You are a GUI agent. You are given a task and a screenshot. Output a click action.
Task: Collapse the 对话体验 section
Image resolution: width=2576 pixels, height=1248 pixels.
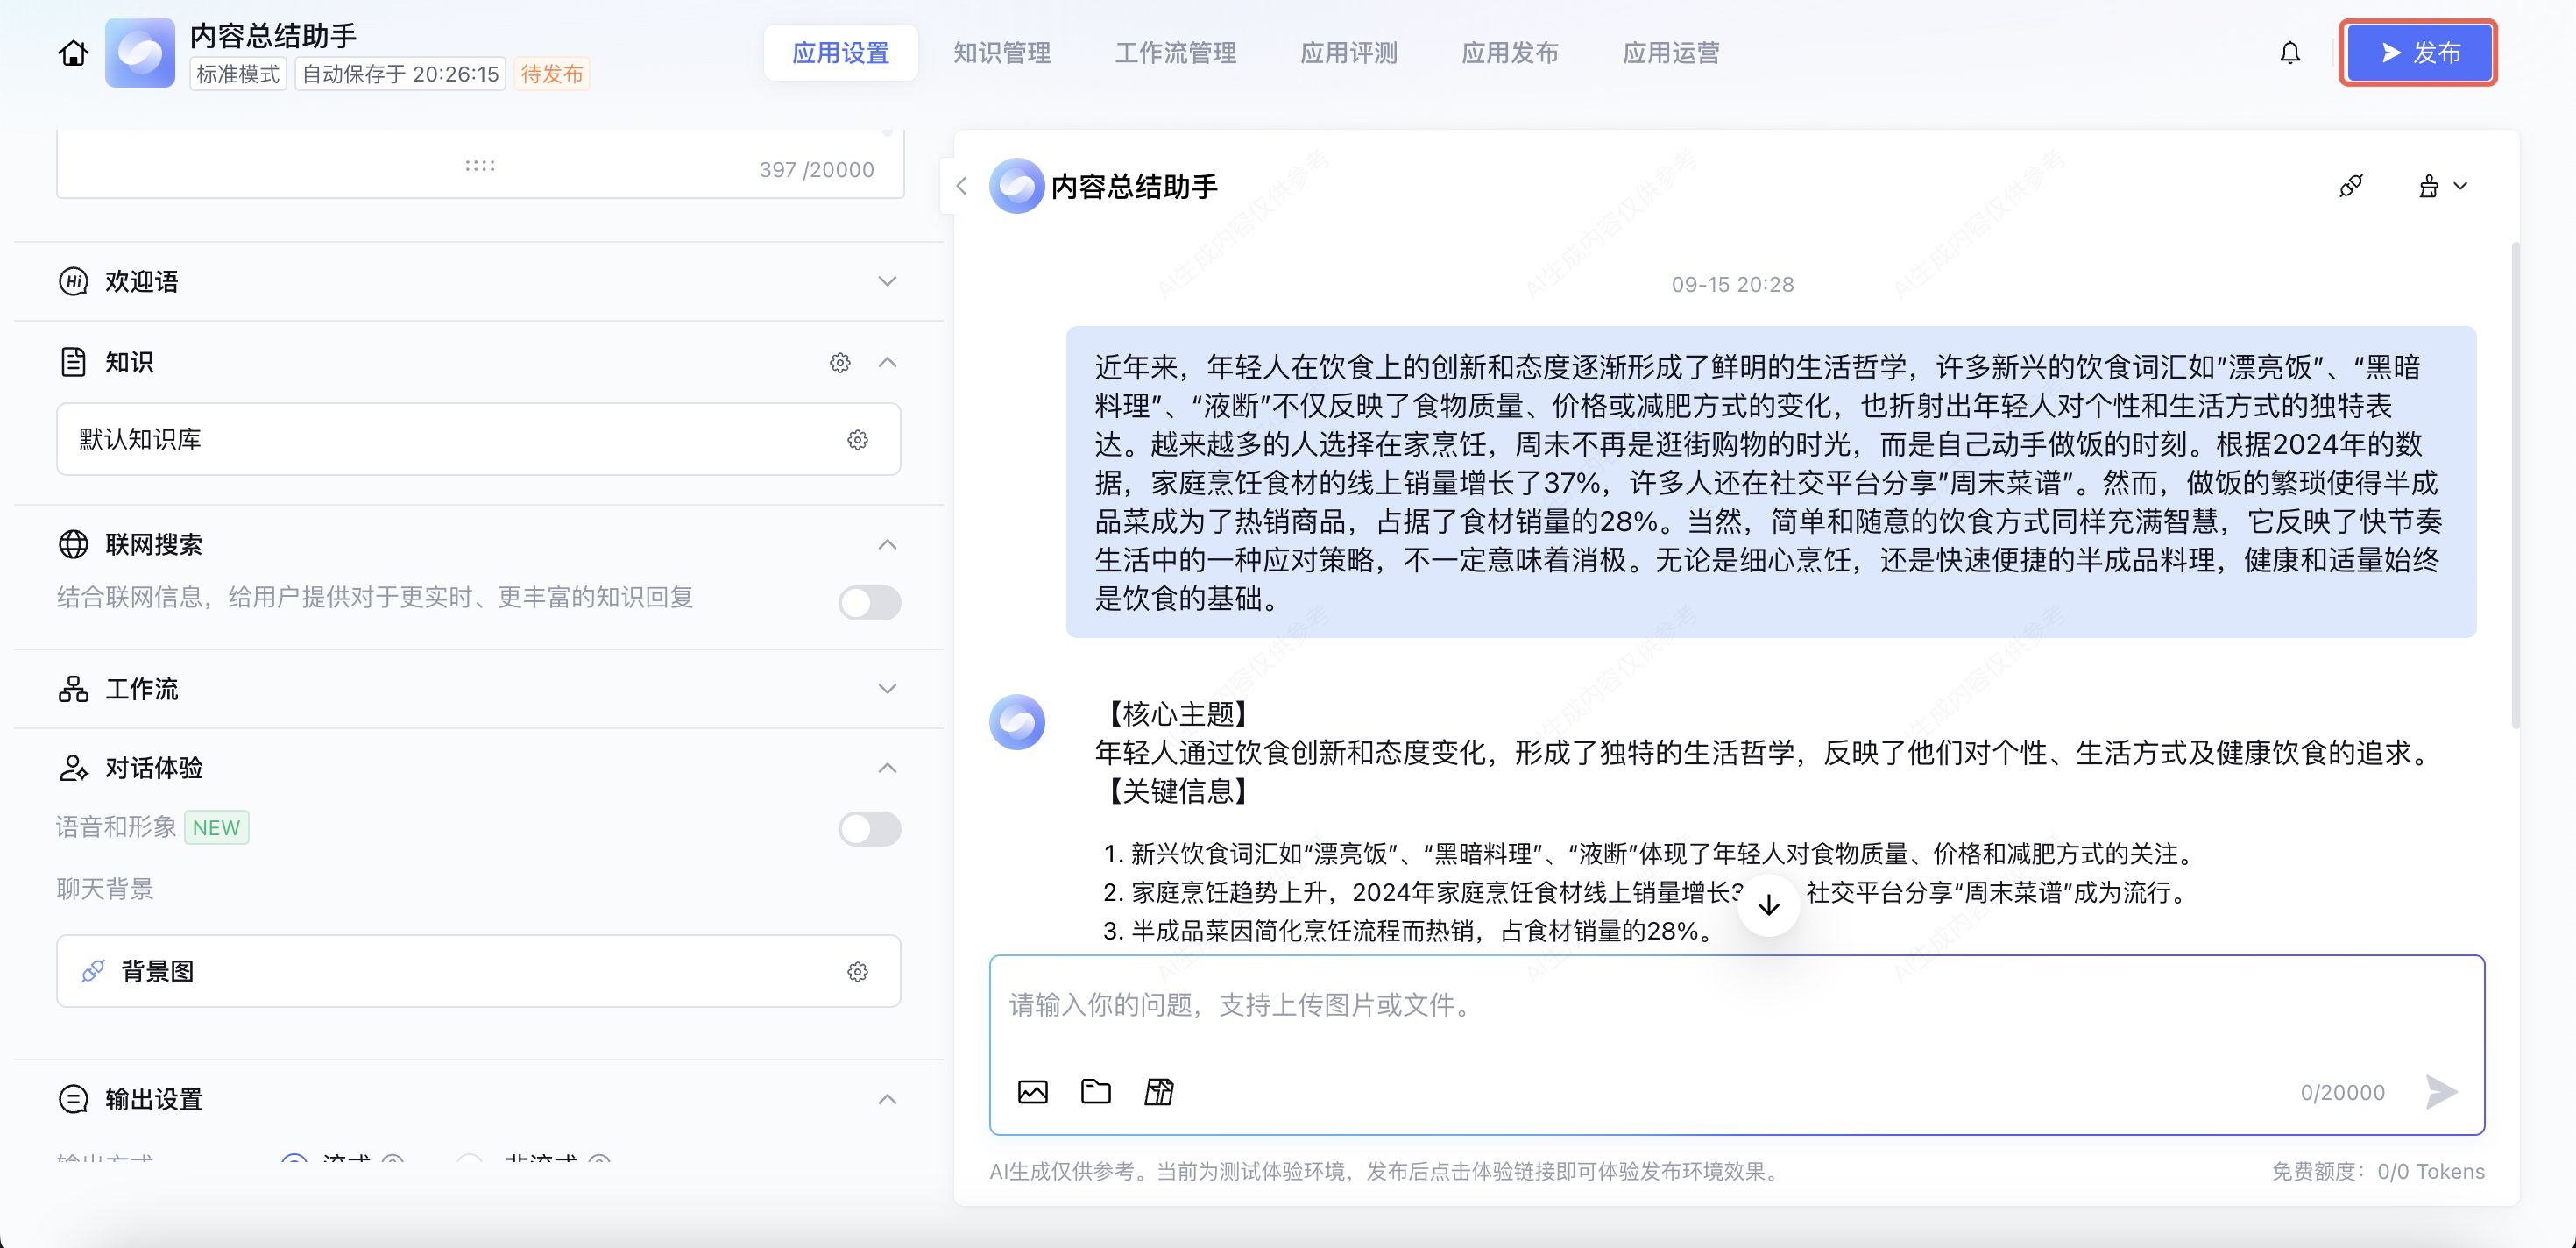tap(886, 768)
